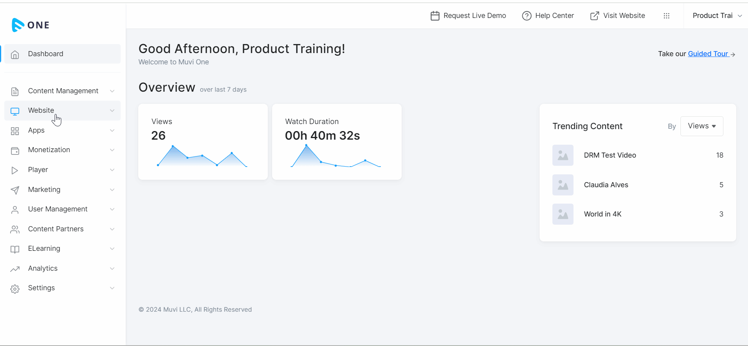
Task: Click the question mark Help Center icon
Action: [x=527, y=16]
